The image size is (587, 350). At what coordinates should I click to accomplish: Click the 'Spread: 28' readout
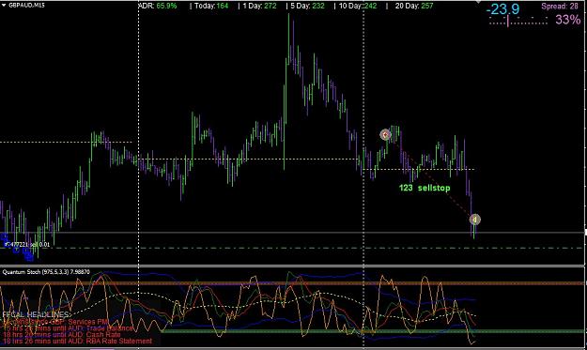point(560,7)
